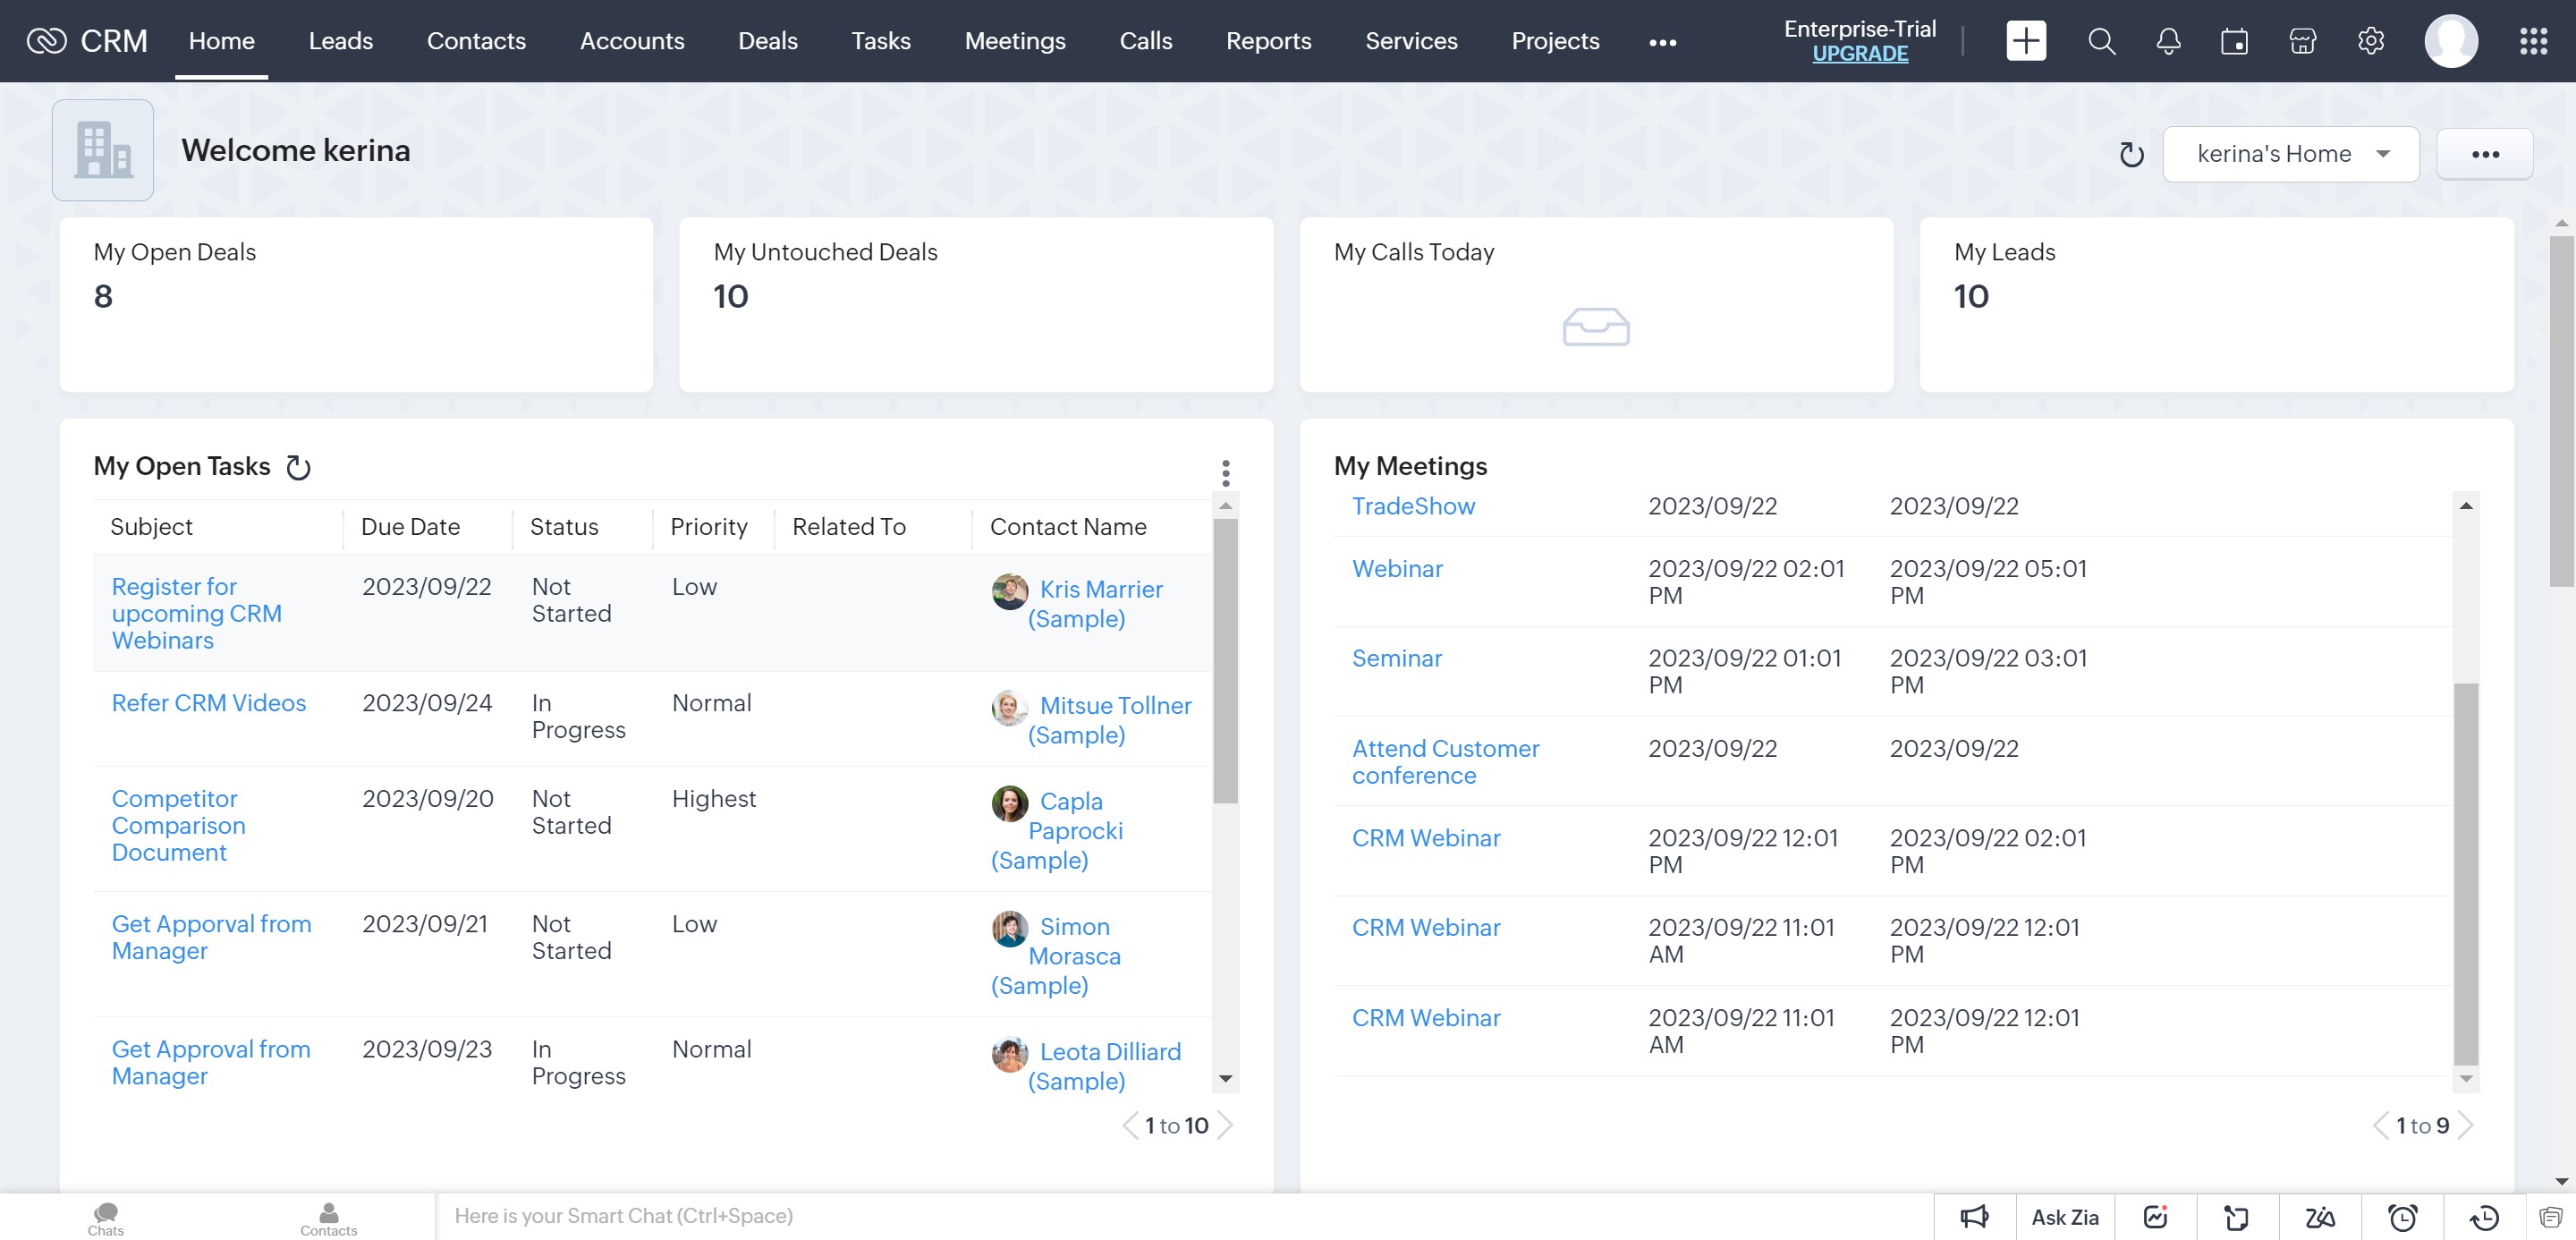Image resolution: width=2576 pixels, height=1240 pixels.
Task: Refresh the My Open Tasks widget
Action: pyautogui.click(x=298, y=467)
